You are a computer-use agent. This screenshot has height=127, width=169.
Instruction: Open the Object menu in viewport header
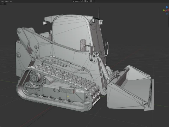pos(7,1)
